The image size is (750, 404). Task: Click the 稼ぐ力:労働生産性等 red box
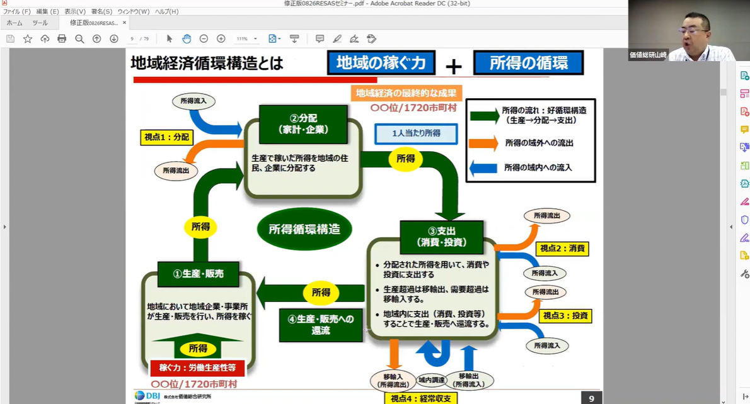(x=197, y=368)
